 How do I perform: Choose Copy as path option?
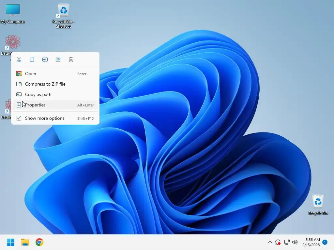coord(55,95)
